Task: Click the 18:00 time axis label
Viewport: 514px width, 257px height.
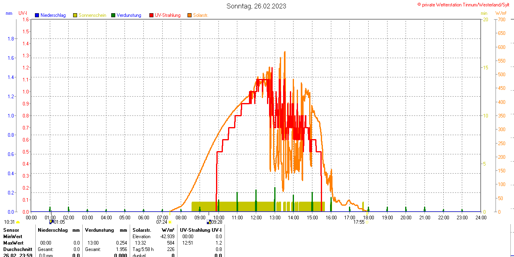Action: [x=368, y=217]
